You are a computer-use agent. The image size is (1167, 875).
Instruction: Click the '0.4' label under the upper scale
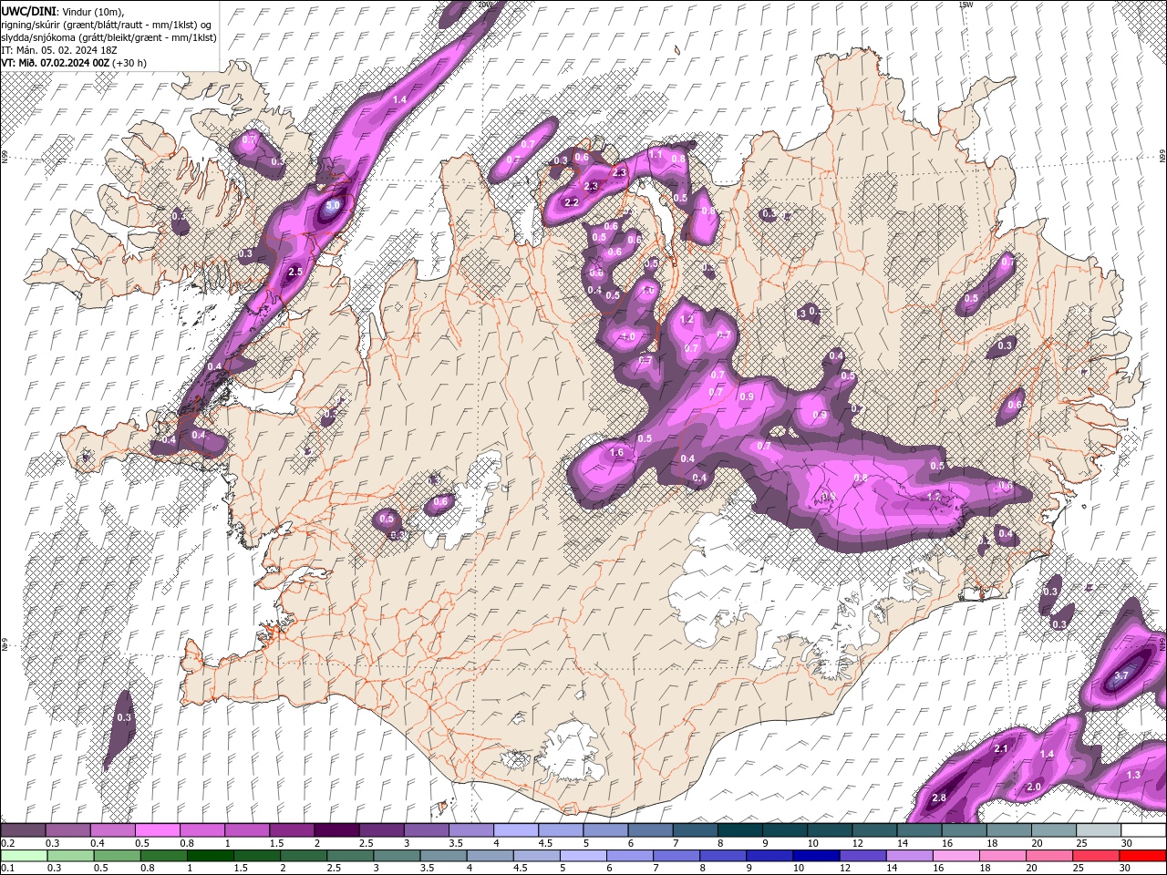pyautogui.click(x=98, y=843)
